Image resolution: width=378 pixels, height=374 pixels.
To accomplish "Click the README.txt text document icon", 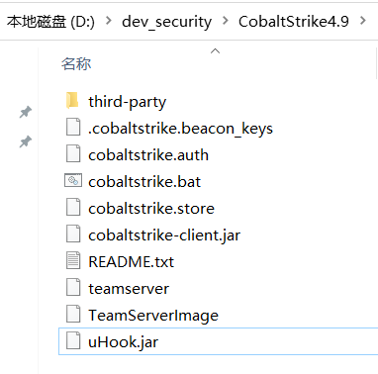I will tap(73, 260).
